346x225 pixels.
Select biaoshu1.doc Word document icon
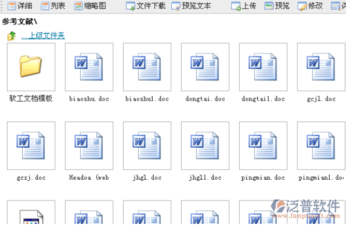(147, 67)
